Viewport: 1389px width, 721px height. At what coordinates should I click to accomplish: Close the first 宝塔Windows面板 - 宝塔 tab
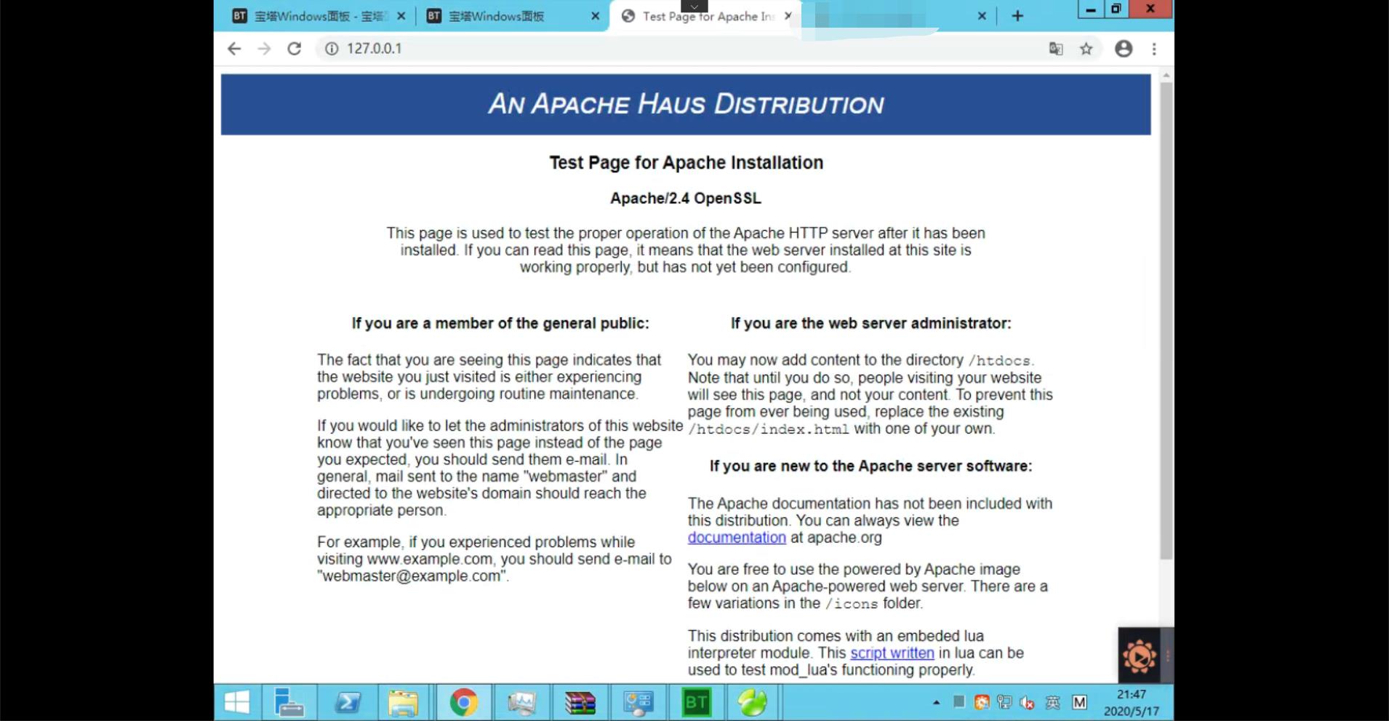click(x=401, y=16)
